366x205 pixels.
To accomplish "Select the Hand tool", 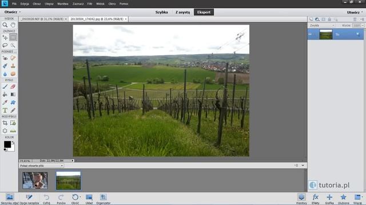I will [x=13, y=25].
